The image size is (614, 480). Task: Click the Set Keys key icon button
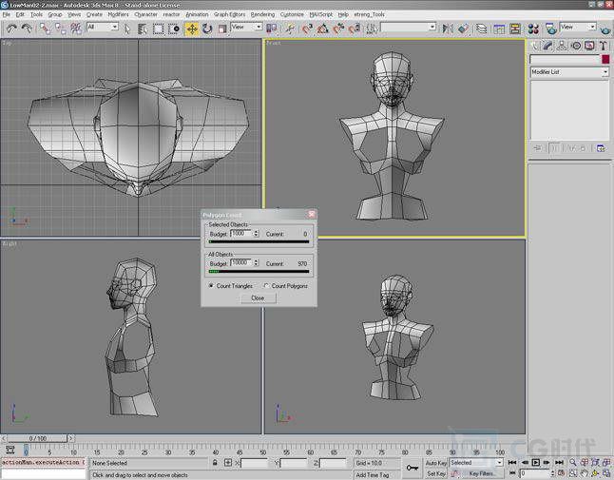click(412, 468)
